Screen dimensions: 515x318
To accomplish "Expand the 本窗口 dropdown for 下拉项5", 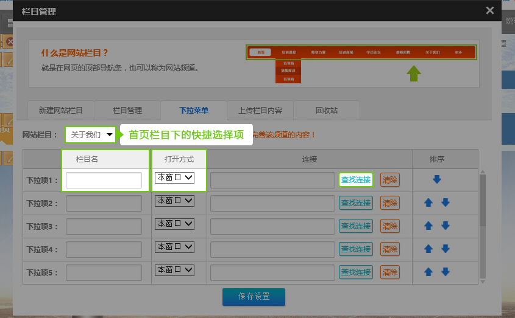I will (x=174, y=269).
